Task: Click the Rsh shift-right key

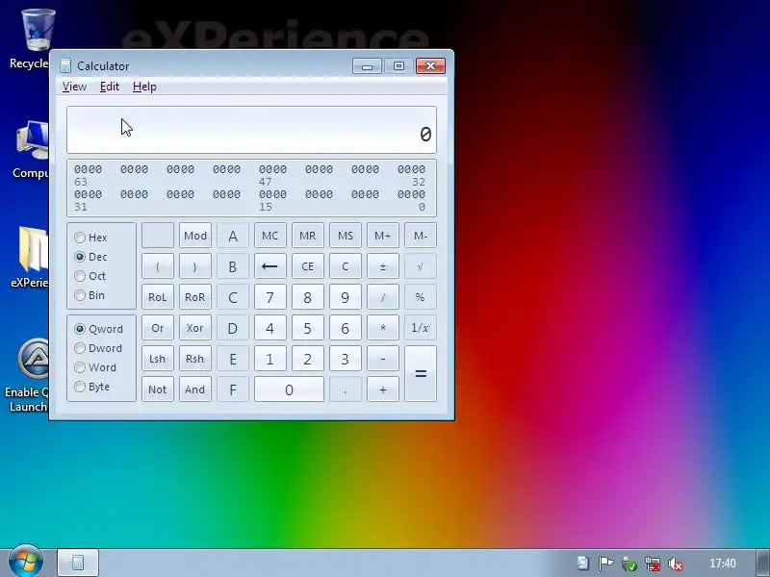Action: coord(195,359)
